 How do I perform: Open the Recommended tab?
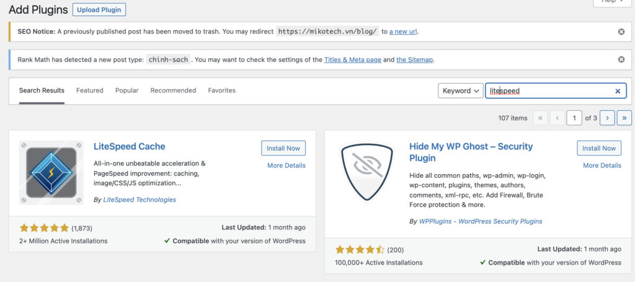pyautogui.click(x=173, y=90)
